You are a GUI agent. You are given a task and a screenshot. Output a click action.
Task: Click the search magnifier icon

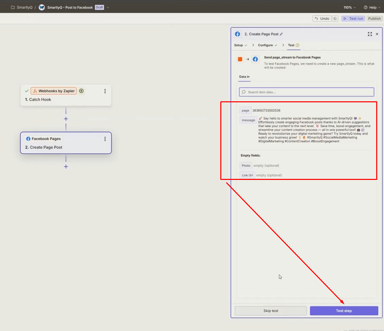pos(243,92)
